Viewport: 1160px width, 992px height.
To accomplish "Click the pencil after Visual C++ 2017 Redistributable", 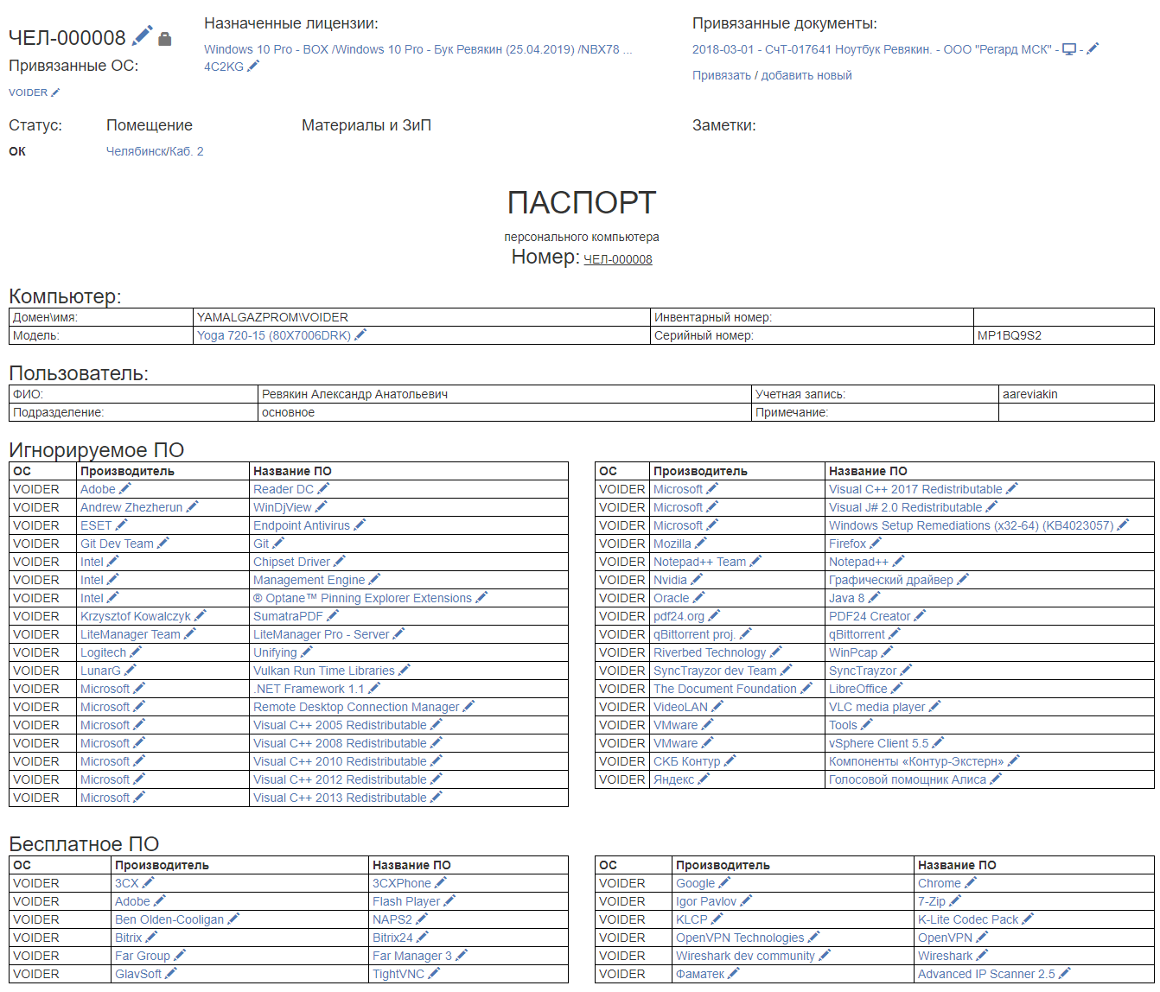I will click(1012, 489).
